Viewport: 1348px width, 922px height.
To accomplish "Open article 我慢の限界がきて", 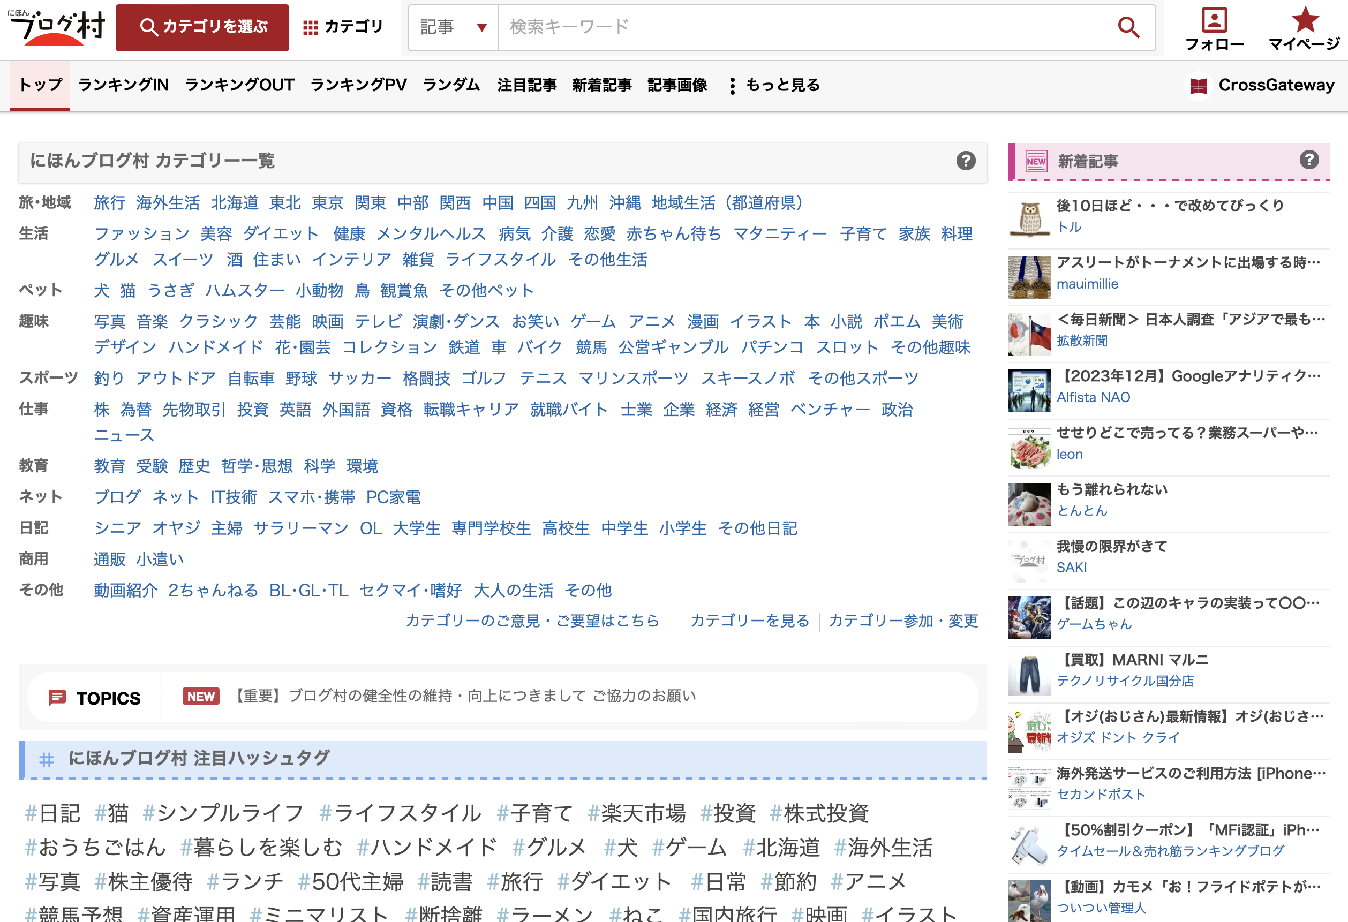I will 1111,546.
